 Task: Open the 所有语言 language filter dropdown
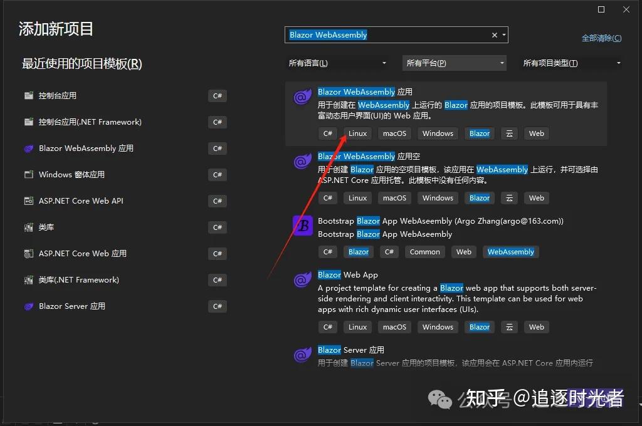338,63
